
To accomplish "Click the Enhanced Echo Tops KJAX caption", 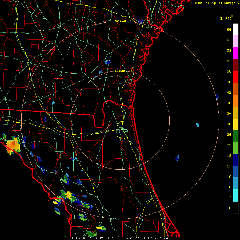I will coord(121,238).
